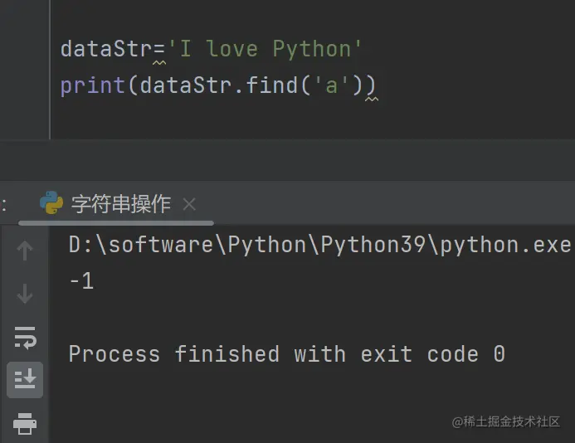Click Process finished with exit code text
Image resolution: width=575 pixels, height=443 pixels.
pos(287,354)
